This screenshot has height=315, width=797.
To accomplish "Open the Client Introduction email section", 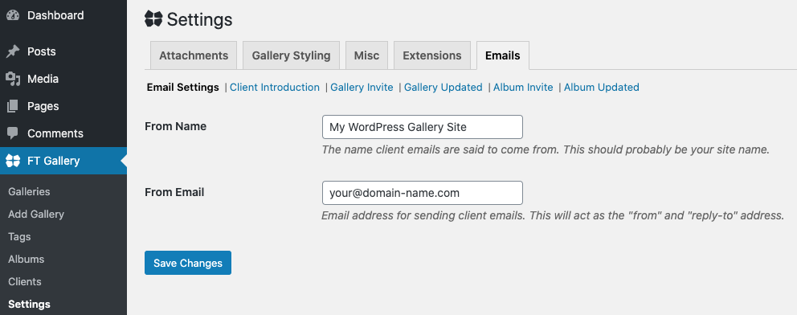I will click(275, 88).
